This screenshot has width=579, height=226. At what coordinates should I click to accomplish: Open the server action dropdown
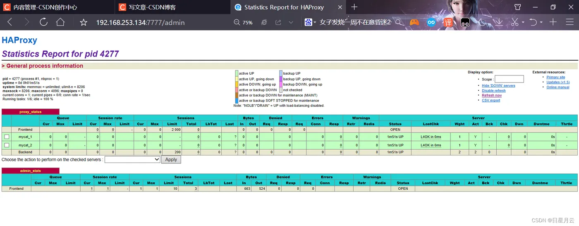click(132, 159)
